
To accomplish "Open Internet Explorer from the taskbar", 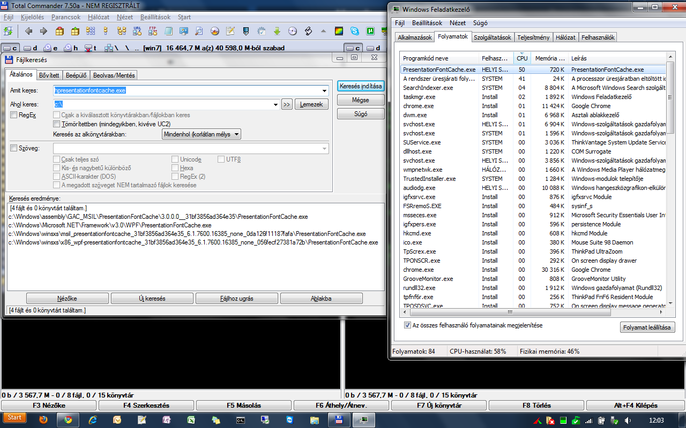I will click(92, 420).
